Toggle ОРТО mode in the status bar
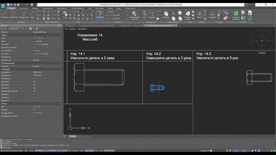The width and height of the screenshot is (276, 155). tap(82, 151)
